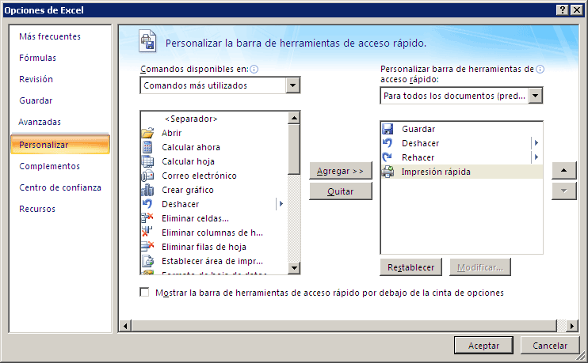Click the command list vertical scrollbar thumb
The image size is (588, 363).
tap(294, 149)
